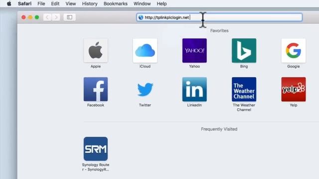
Task: Click the Synology Router label text
Action: pos(96,167)
